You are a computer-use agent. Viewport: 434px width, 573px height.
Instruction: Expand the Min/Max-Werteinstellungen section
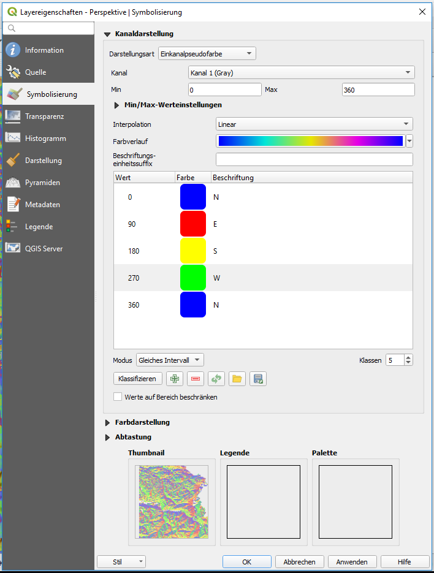click(x=117, y=105)
